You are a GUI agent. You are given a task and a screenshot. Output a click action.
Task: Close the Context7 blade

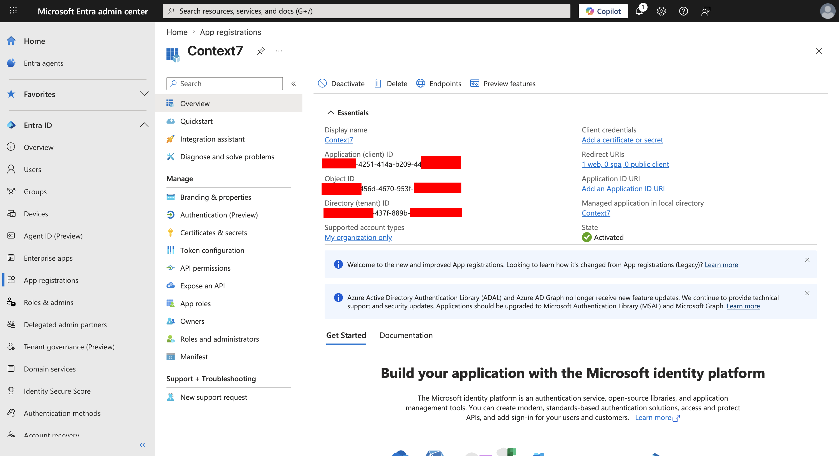point(819,51)
